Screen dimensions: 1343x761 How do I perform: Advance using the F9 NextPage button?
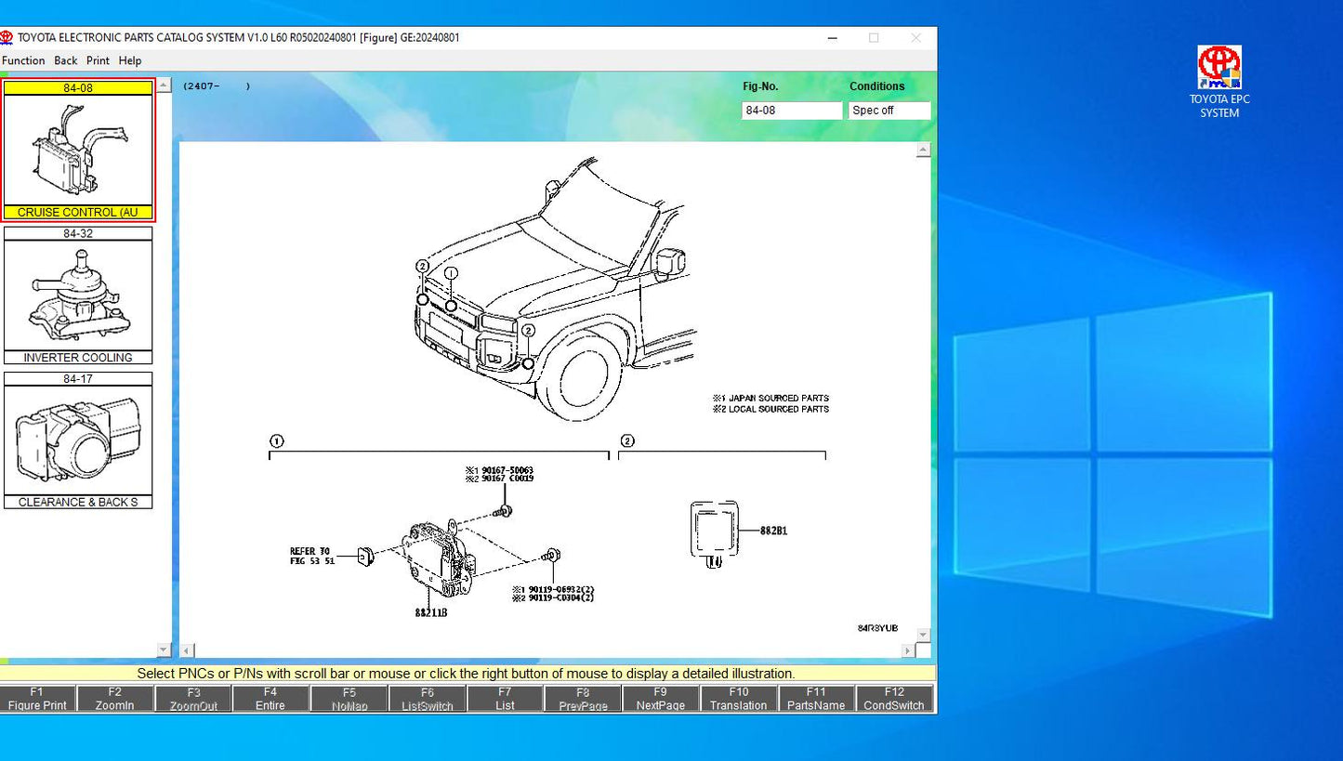coord(660,698)
